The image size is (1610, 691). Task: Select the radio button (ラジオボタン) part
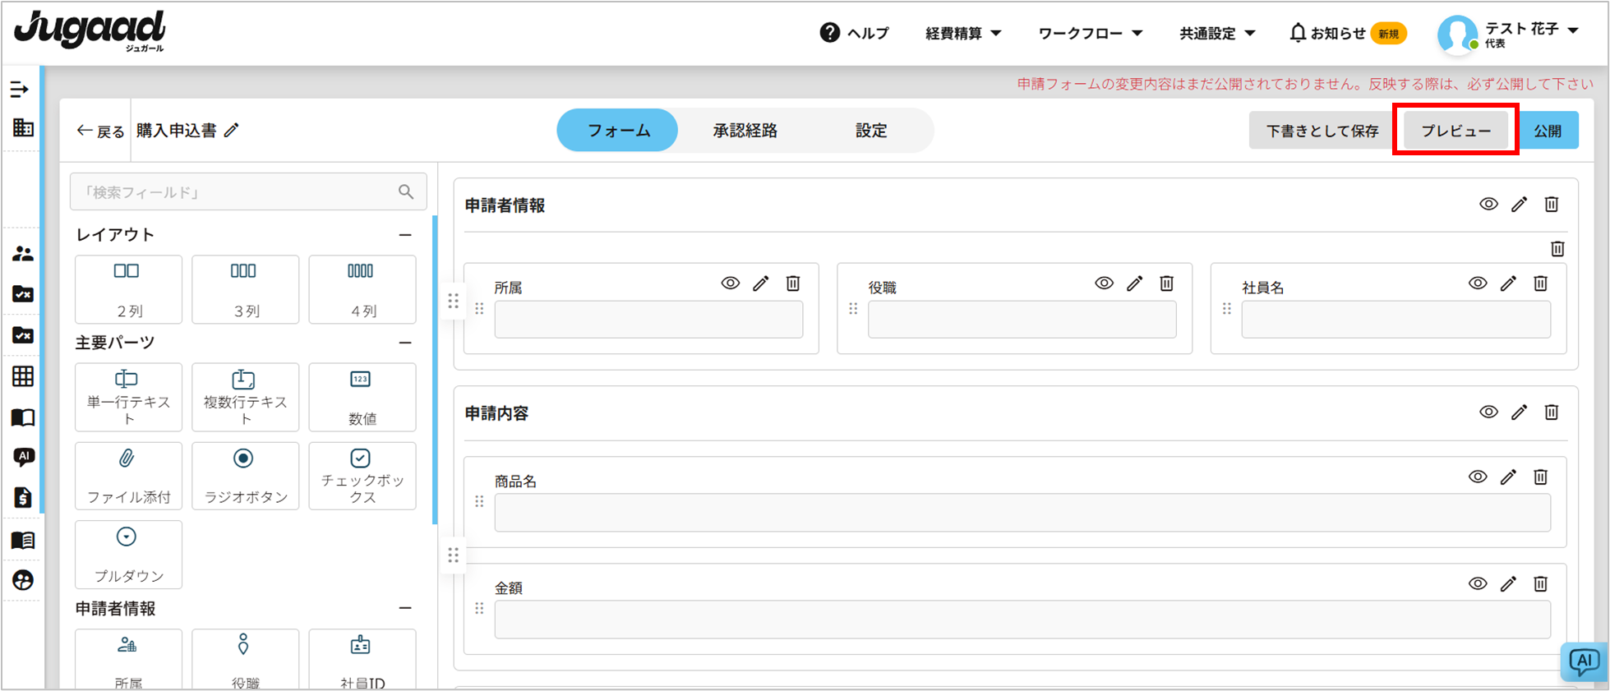click(x=245, y=476)
